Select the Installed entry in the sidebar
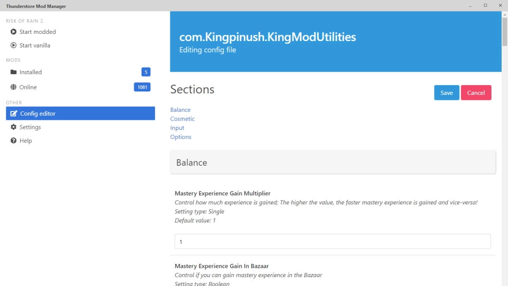 [31, 72]
